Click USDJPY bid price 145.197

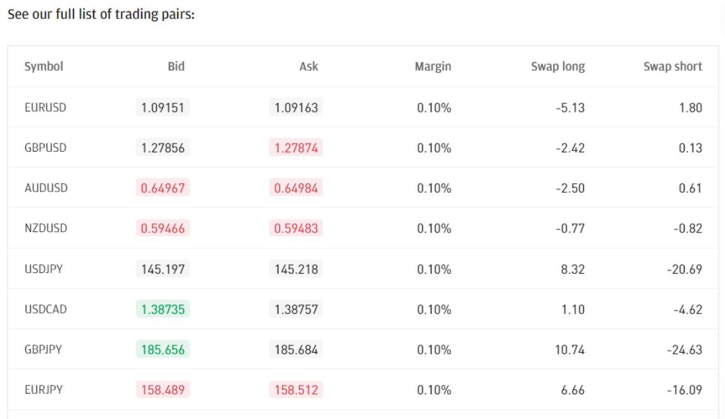coord(163,269)
